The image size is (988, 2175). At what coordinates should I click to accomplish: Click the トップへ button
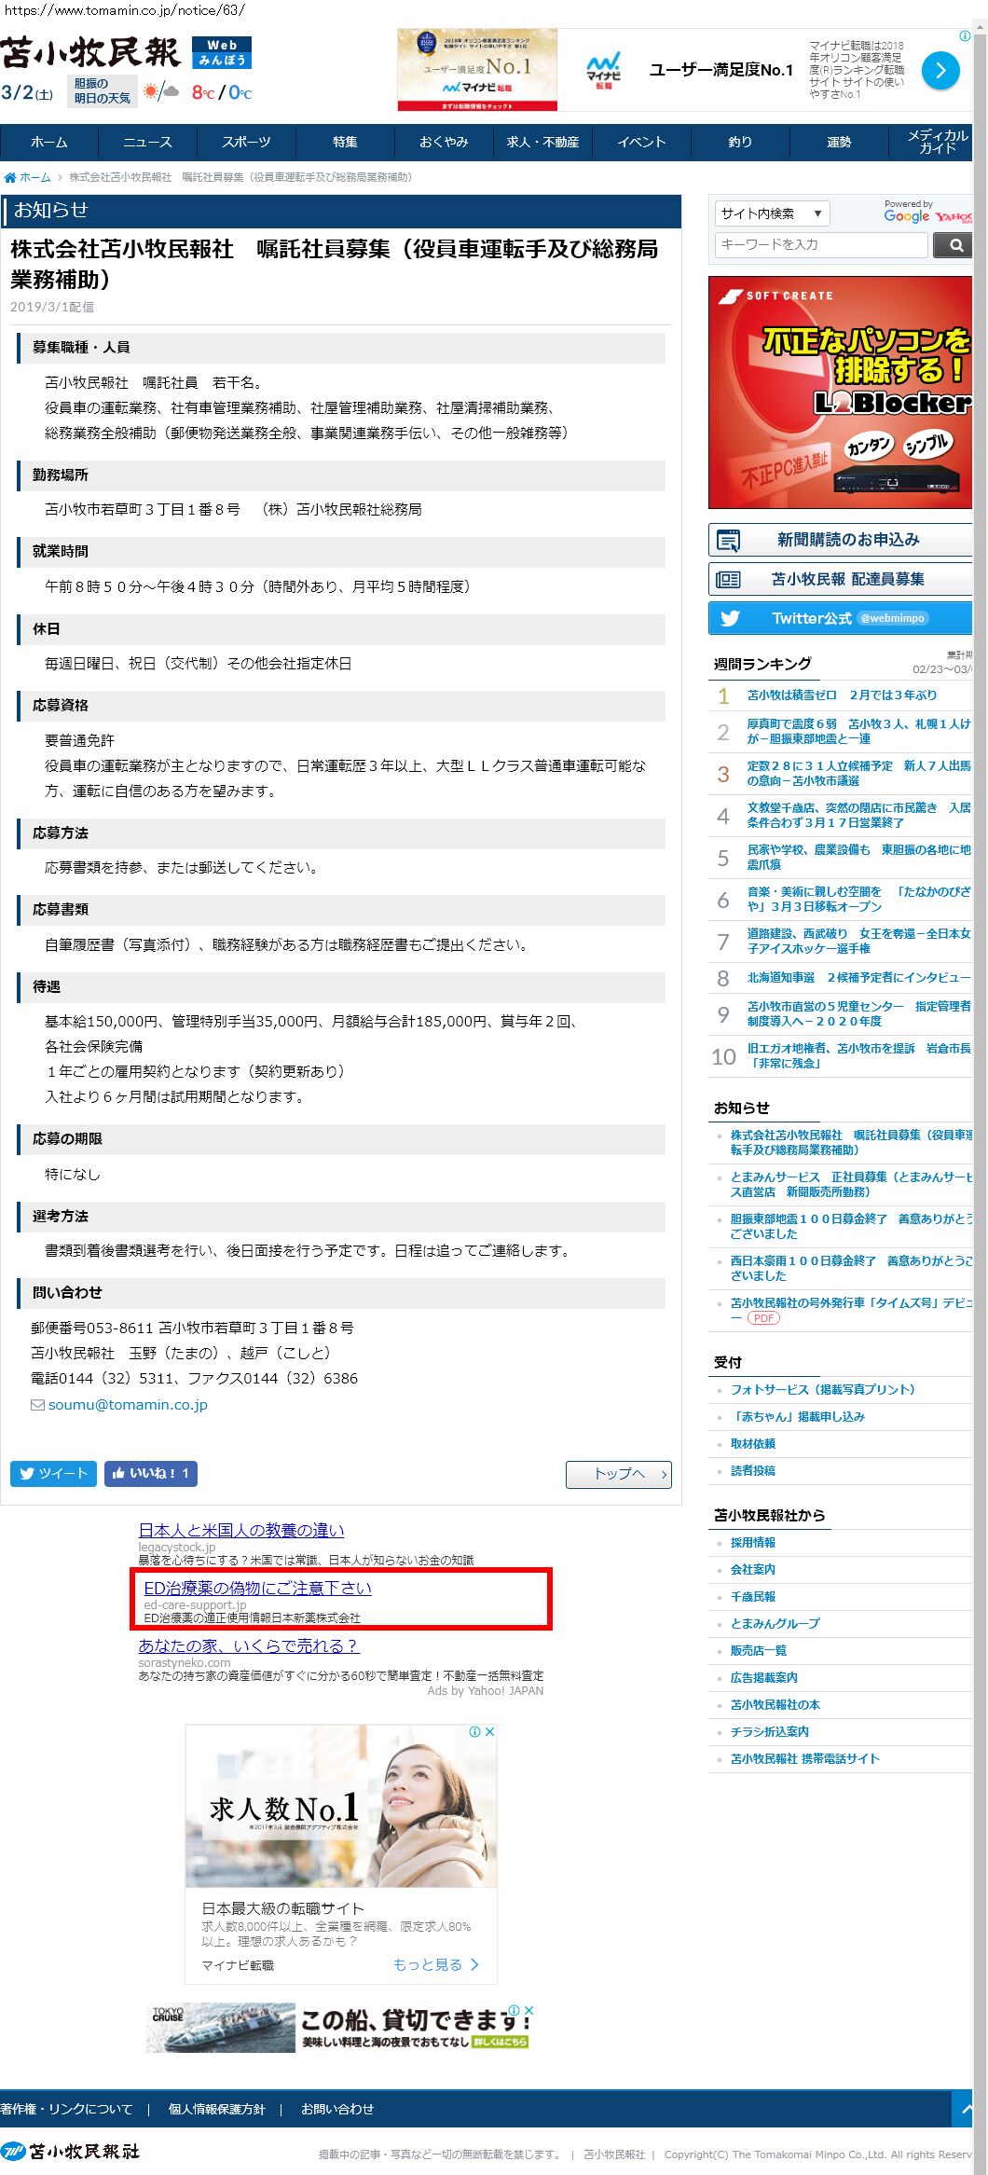pos(618,1474)
